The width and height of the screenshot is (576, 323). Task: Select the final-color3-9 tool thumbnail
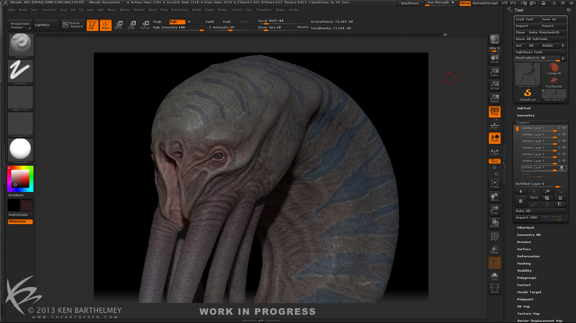[x=528, y=75]
